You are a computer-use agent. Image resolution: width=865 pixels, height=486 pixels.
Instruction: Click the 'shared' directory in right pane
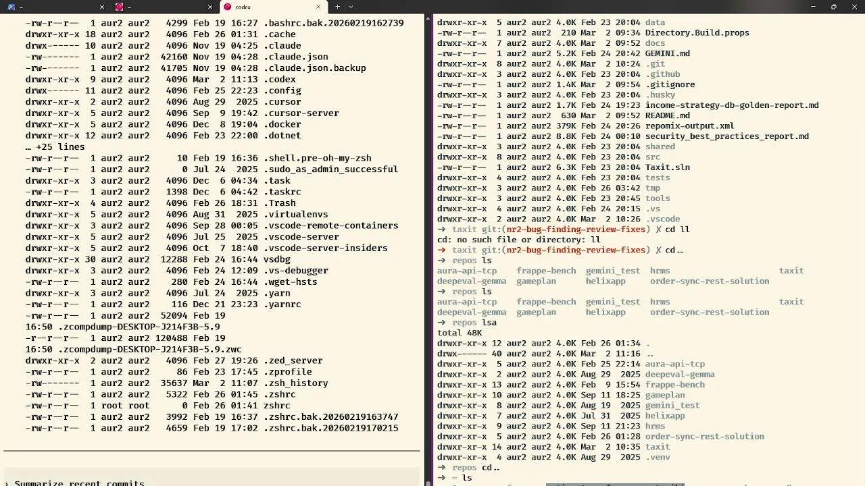(660, 146)
